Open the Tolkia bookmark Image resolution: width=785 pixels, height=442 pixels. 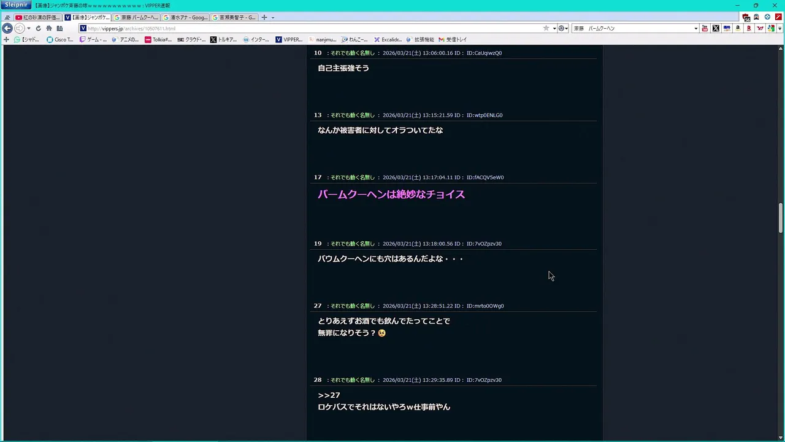pyautogui.click(x=158, y=39)
